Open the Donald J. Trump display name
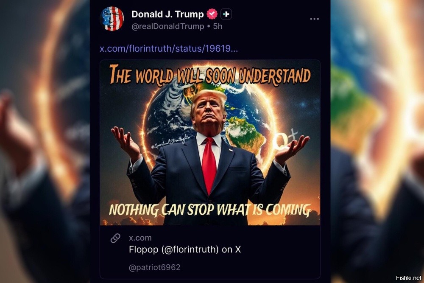The width and height of the screenshot is (424, 283). [167, 14]
